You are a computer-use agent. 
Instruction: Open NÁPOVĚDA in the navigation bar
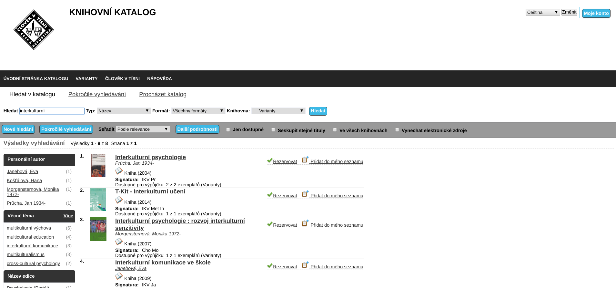pos(159,78)
